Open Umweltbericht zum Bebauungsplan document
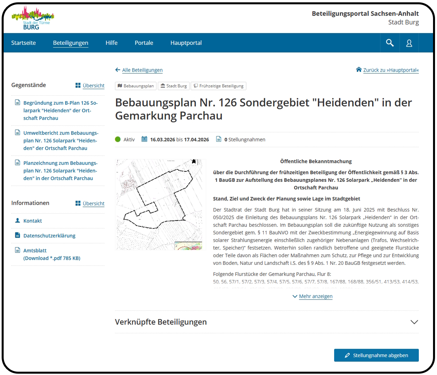The width and height of the screenshot is (437, 375). coord(61,141)
